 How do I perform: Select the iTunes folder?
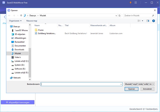tap(41, 30)
